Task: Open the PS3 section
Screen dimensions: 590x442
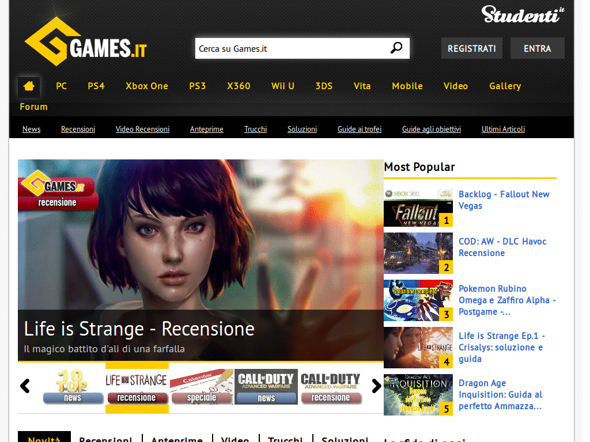Action: 198,86
